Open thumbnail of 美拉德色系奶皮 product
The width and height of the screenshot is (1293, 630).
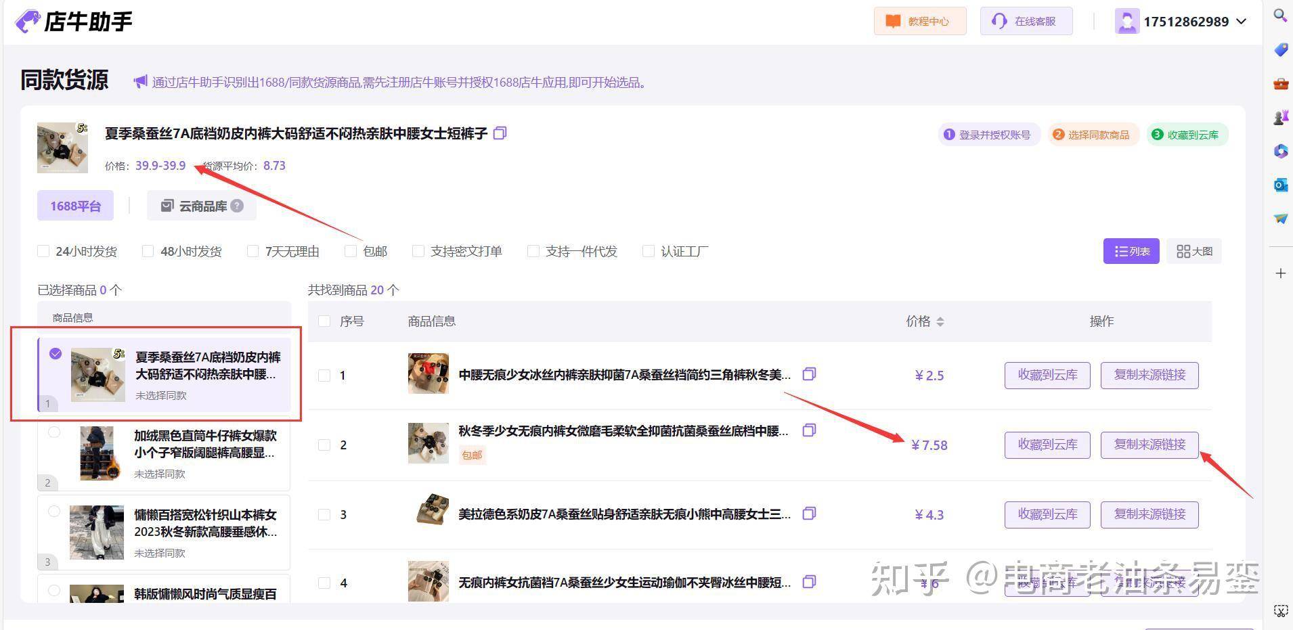(x=431, y=510)
